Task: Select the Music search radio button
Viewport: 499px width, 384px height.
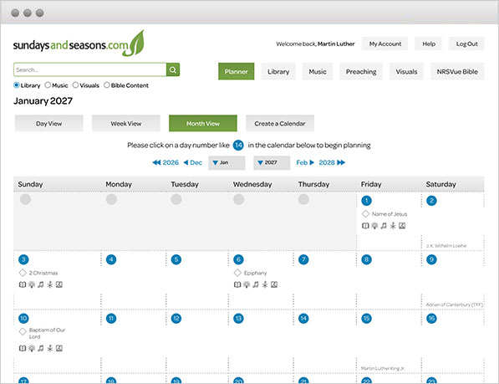Action: (48, 85)
